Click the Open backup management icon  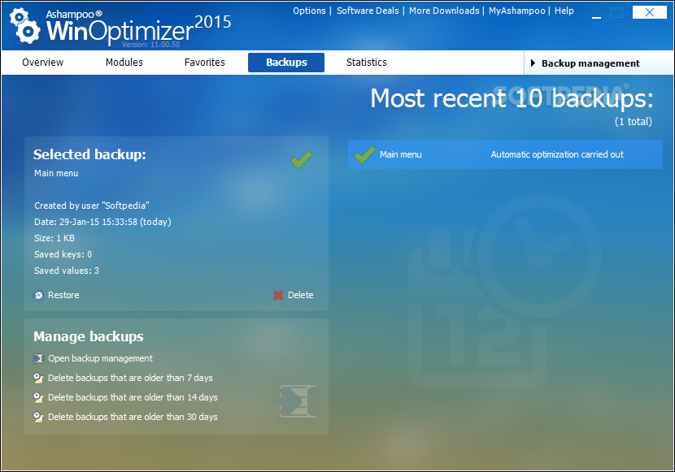point(39,358)
